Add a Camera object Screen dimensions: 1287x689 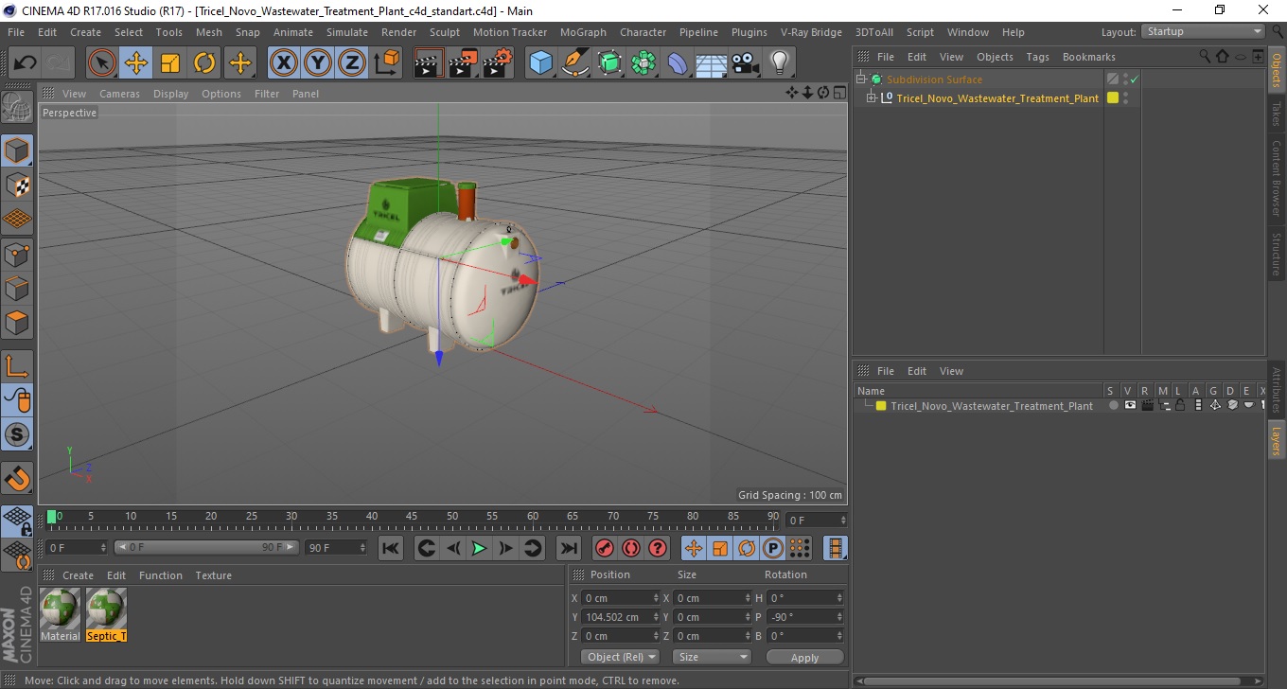[745, 63]
